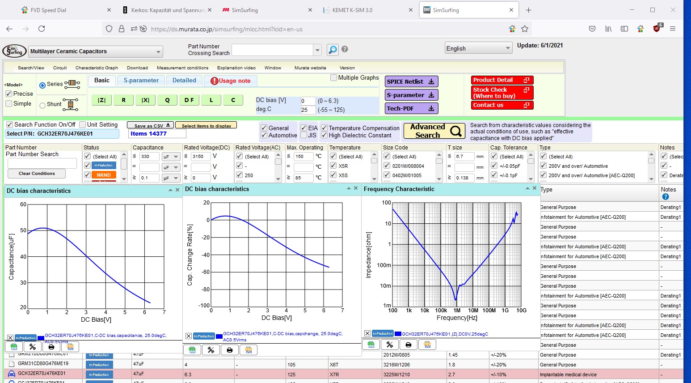691x383 pixels.
Task: Open the capacitance lower limit pF unit dropdown
Action: coord(171,178)
